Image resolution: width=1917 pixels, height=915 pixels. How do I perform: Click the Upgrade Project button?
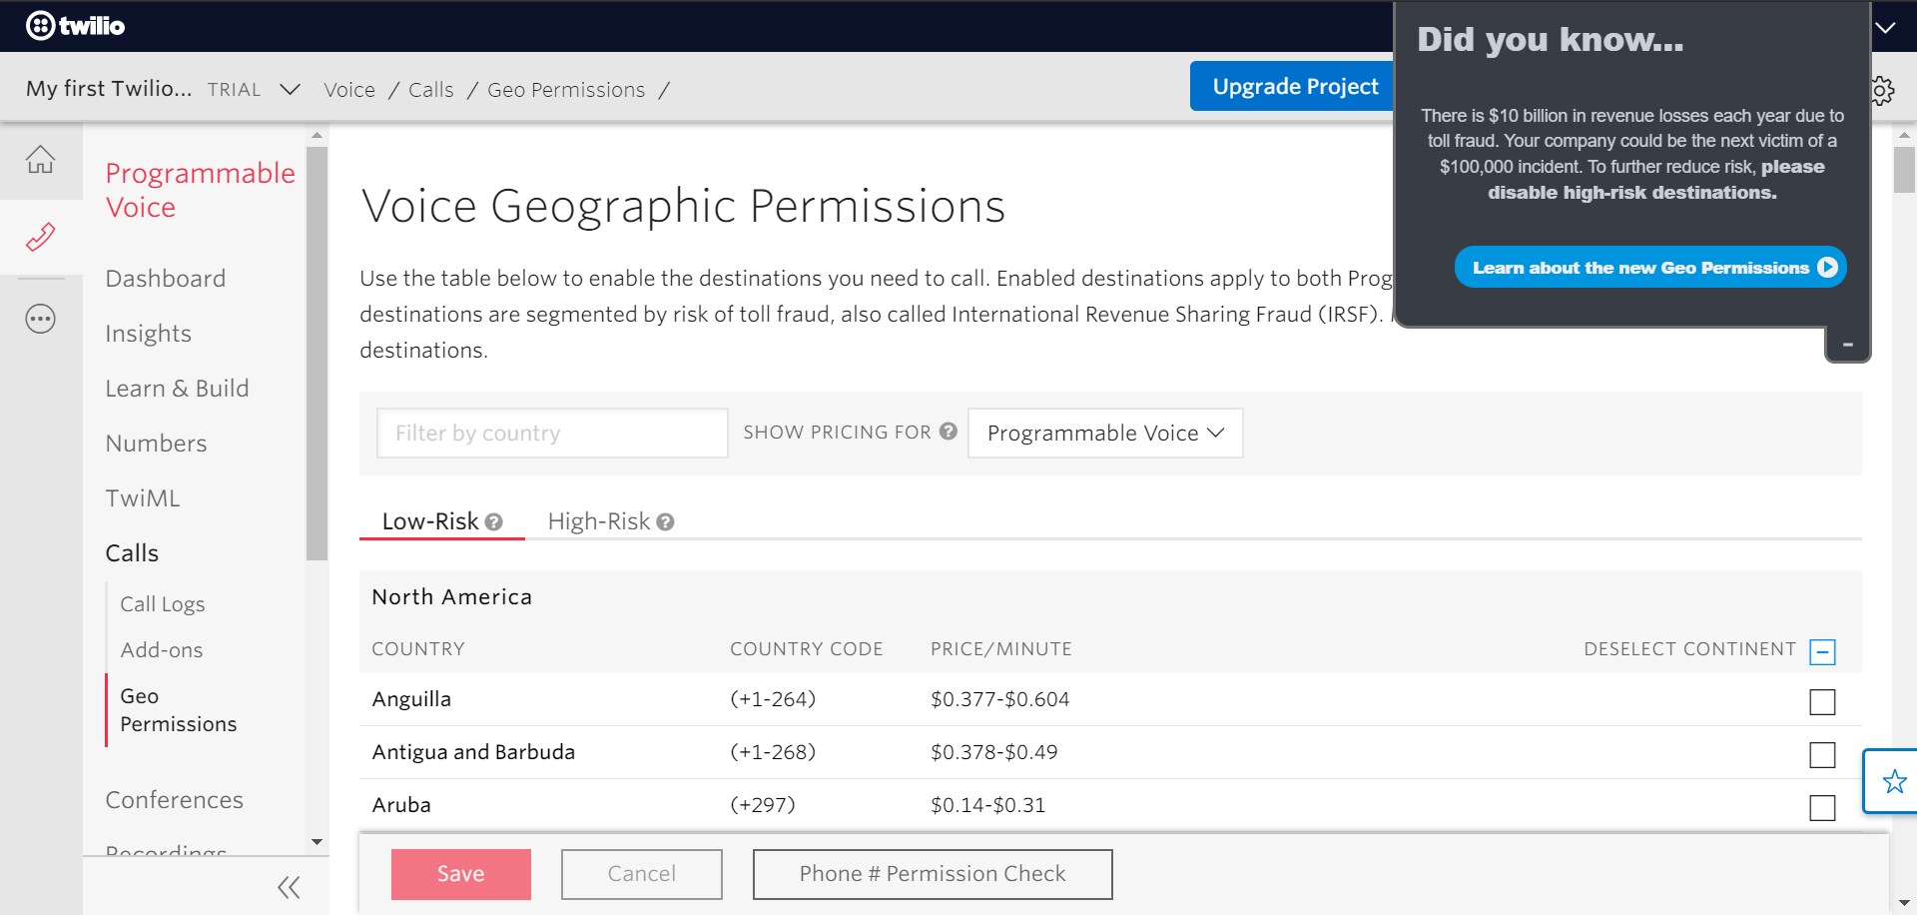tap(1294, 86)
